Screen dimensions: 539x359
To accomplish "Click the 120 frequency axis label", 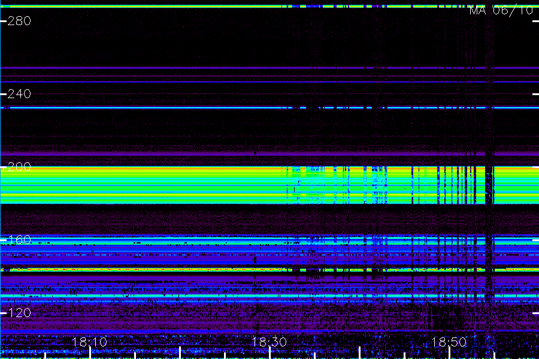I will point(19,312).
